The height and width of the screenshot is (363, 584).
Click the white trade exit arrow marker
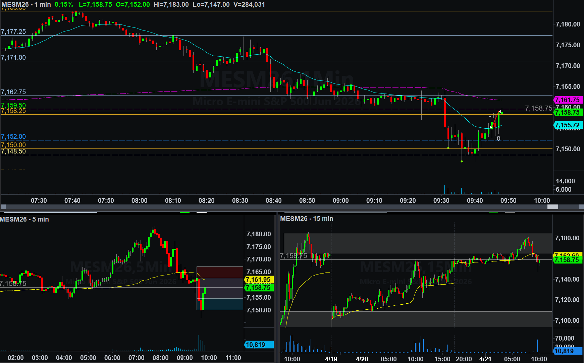click(500, 112)
